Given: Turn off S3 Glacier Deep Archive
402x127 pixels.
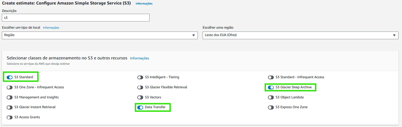Looking at the screenshot, I should tap(271, 87).
